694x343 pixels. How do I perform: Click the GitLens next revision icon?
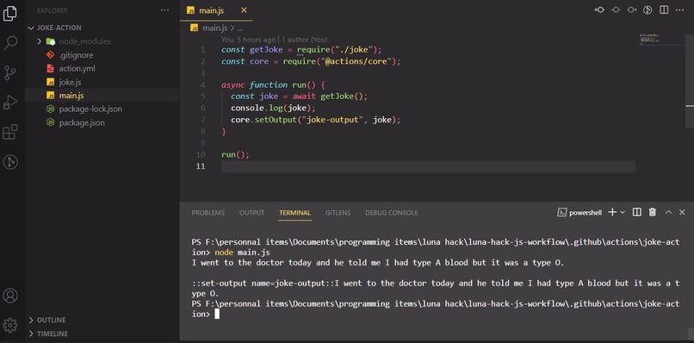coord(632,9)
